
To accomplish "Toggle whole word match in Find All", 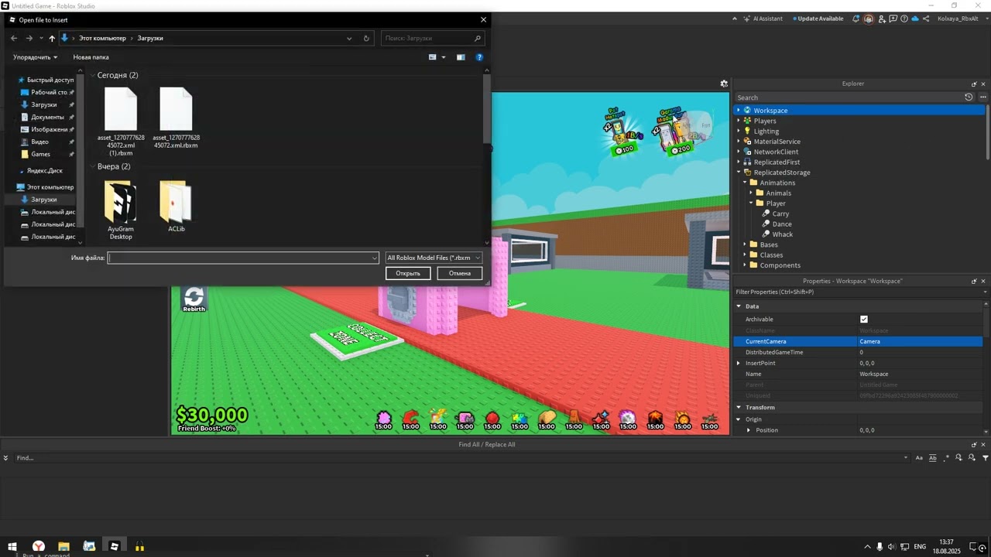I will (x=932, y=458).
